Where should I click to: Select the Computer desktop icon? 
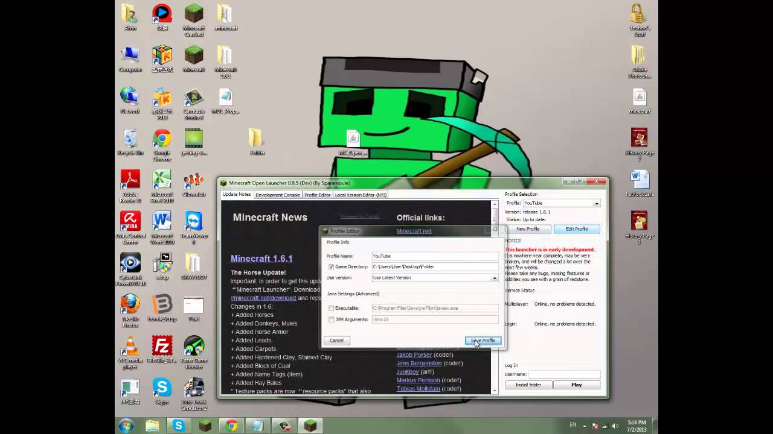click(x=130, y=59)
